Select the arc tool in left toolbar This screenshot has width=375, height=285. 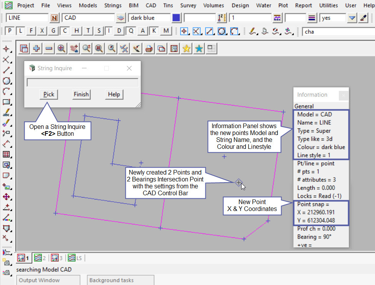(x=6, y=92)
